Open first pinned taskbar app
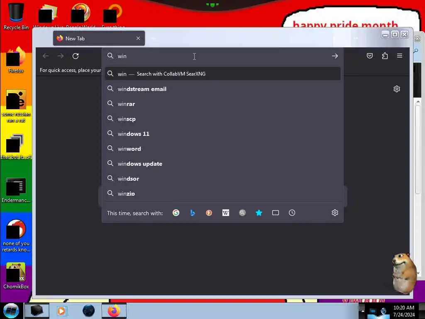 coord(37,311)
